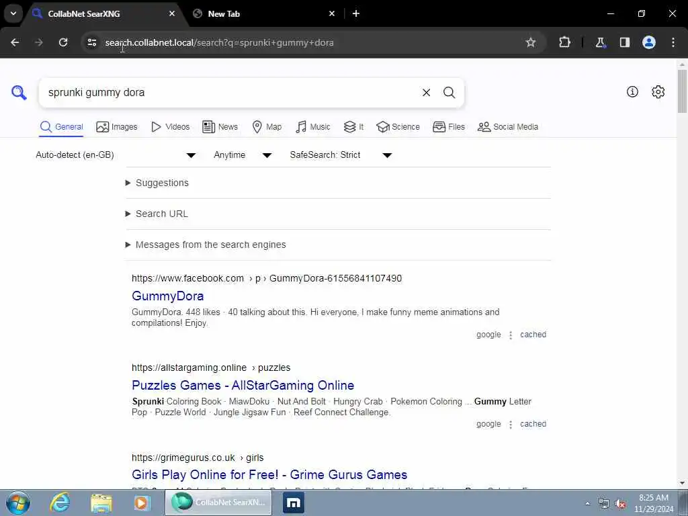This screenshot has height=516, width=688.
Task: Select the General search category
Action: [61, 127]
